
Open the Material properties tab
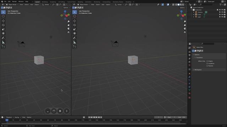189,93
